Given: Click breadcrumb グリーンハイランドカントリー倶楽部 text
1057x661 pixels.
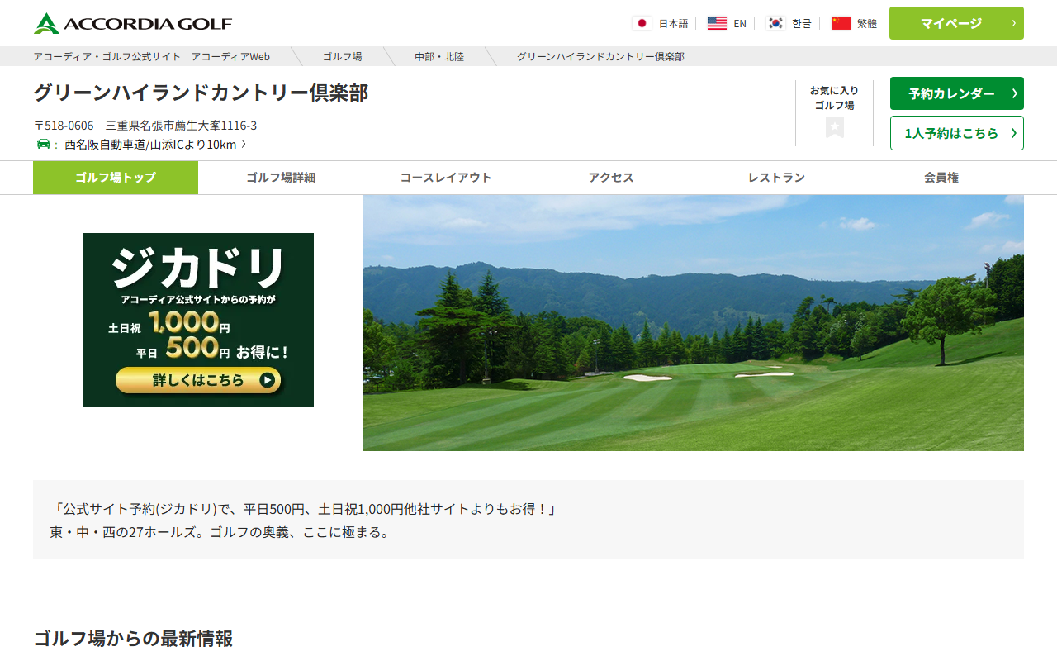Looking at the screenshot, I should click(600, 56).
